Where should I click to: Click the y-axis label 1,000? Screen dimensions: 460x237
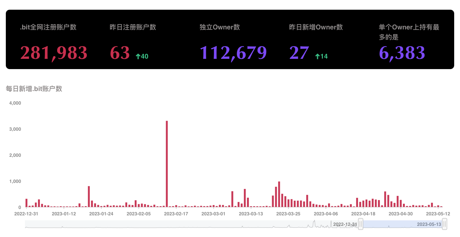[x=15, y=181]
